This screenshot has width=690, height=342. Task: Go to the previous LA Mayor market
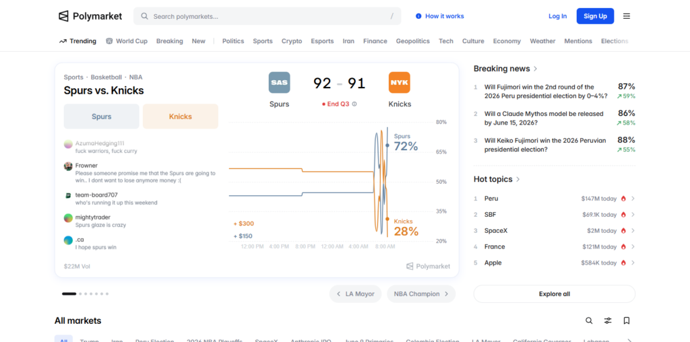point(355,294)
